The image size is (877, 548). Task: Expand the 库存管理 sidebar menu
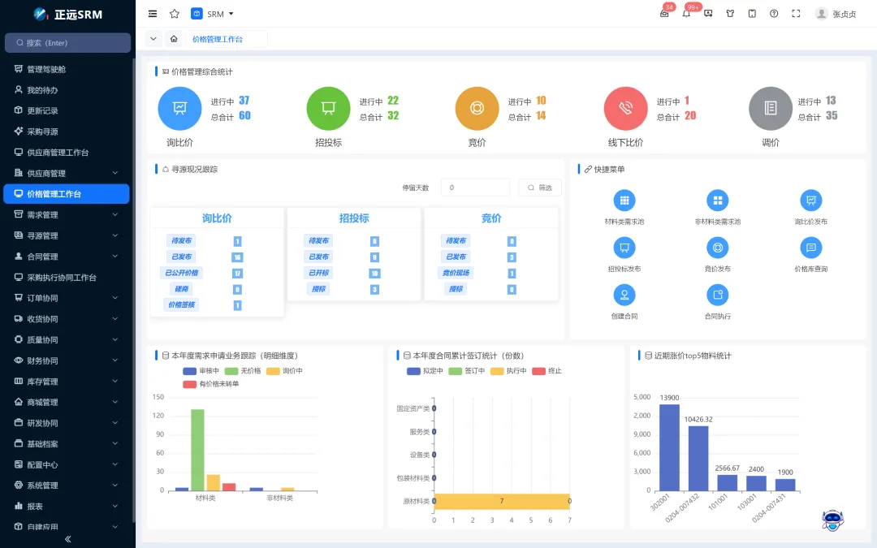pyautogui.click(x=67, y=382)
